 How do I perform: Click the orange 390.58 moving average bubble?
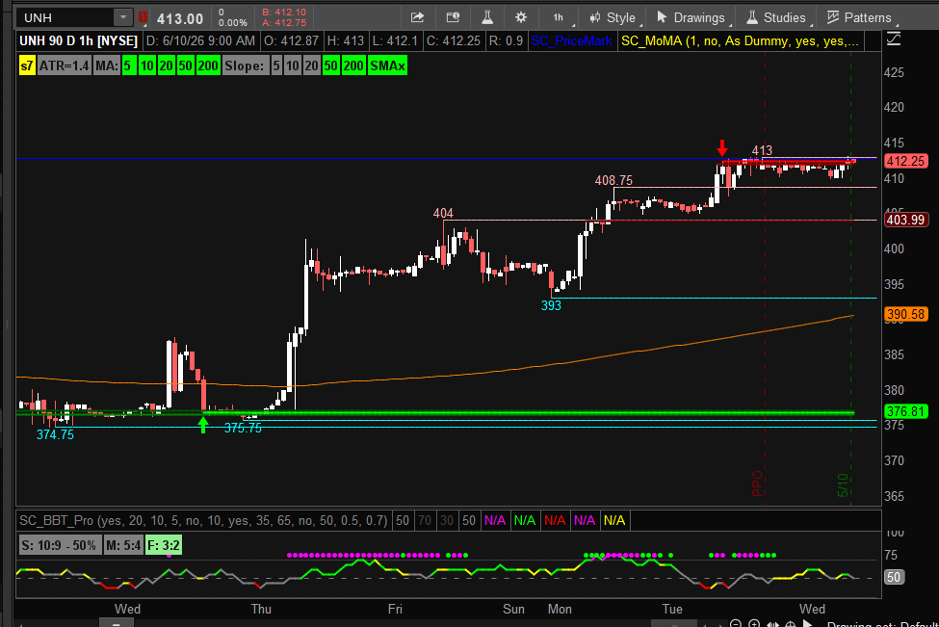click(905, 314)
